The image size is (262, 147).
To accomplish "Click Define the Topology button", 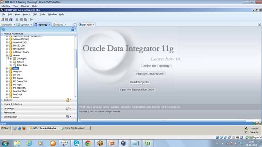I will tap(156, 66).
